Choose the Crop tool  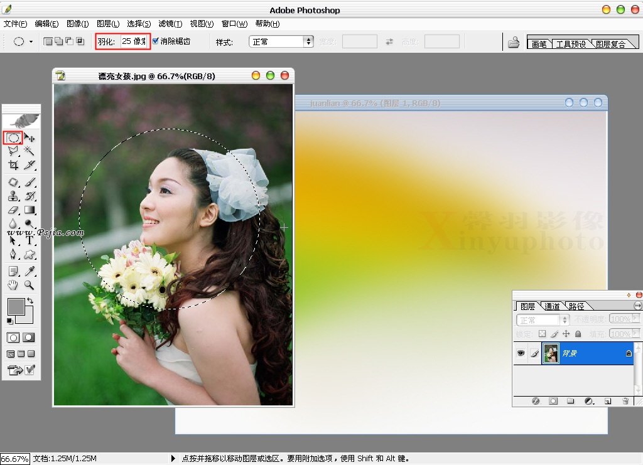(x=13, y=166)
